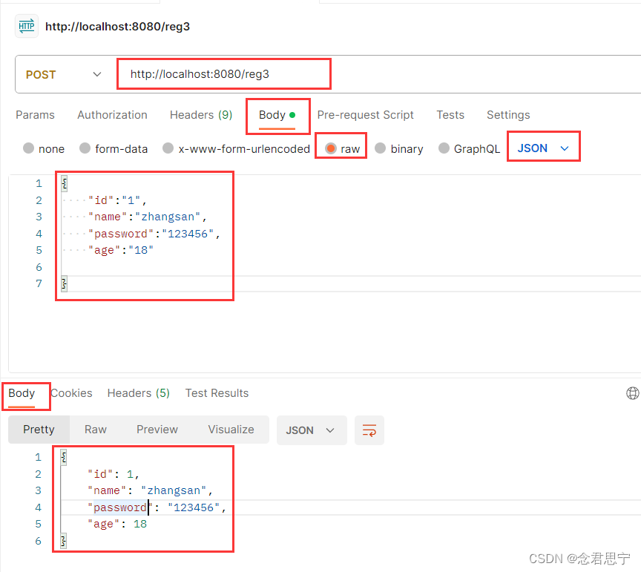This screenshot has width=641, height=572.
Task: View the Headers (9) request tab
Action: pyautogui.click(x=200, y=115)
